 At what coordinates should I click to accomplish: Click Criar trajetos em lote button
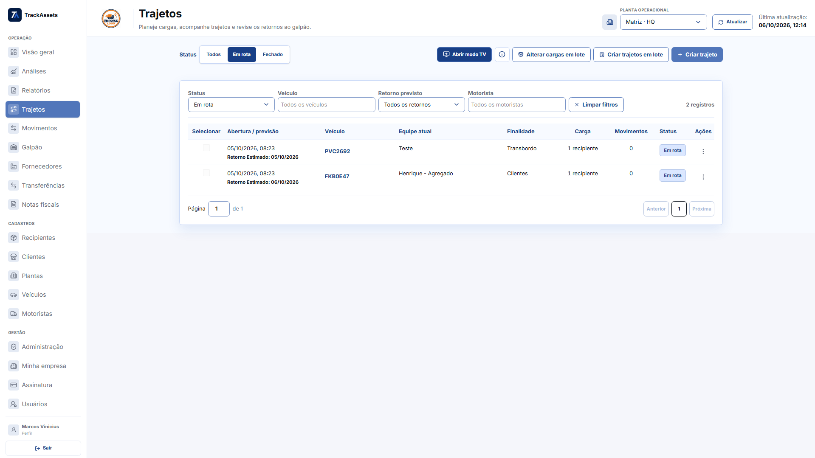tap(631, 54)
